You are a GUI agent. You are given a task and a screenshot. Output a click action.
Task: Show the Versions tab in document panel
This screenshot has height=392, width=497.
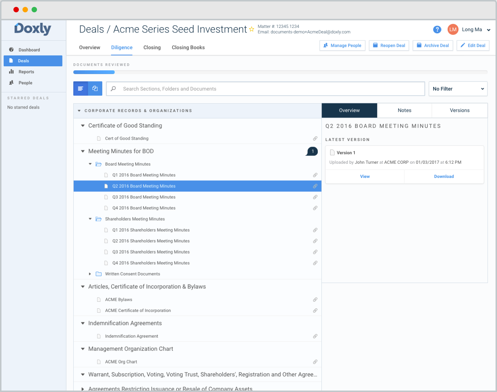460,110
